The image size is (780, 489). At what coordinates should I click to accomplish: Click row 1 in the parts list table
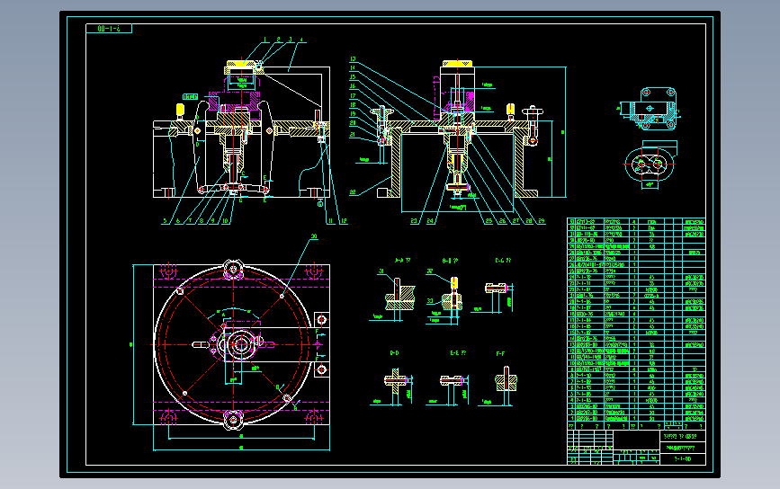(x=636, y=418)
